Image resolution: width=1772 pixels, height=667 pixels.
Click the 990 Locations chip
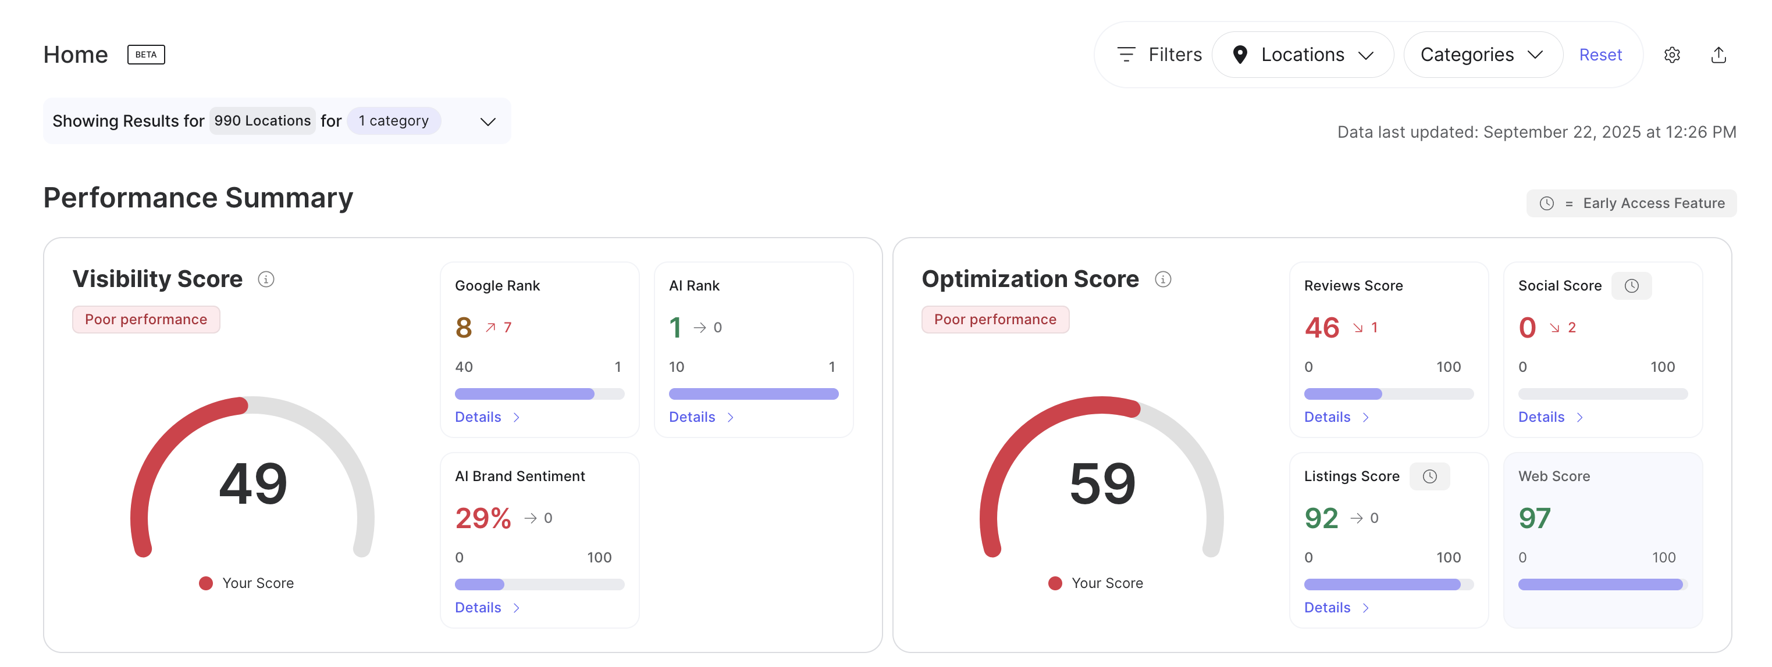pyautogui.click(x=262, y=121)
